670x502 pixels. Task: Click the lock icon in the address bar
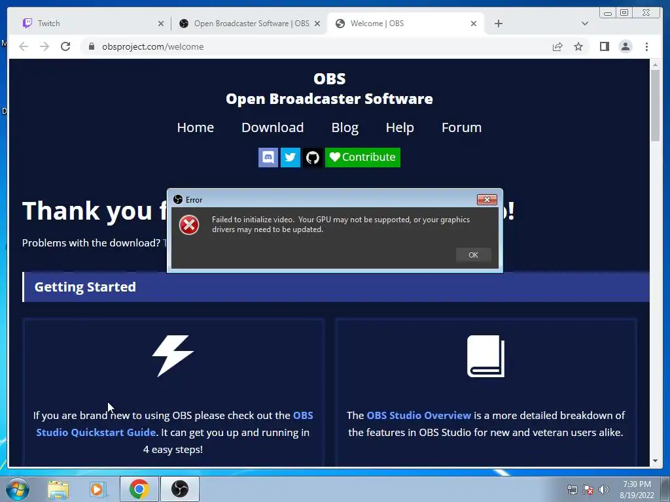pos(92,46)
